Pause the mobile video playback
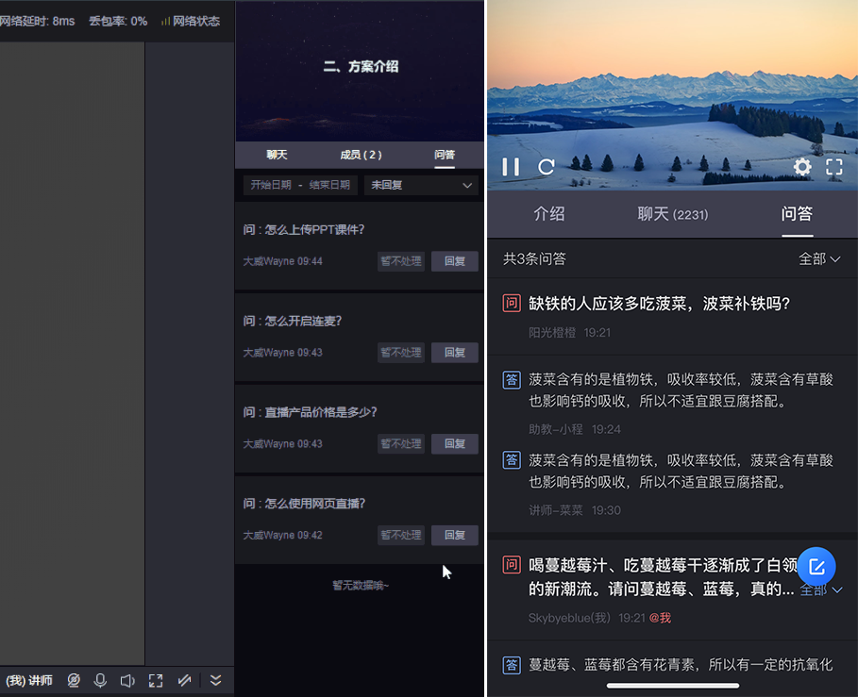This screenshot has height=697, width=858. [x=511, y=167]
